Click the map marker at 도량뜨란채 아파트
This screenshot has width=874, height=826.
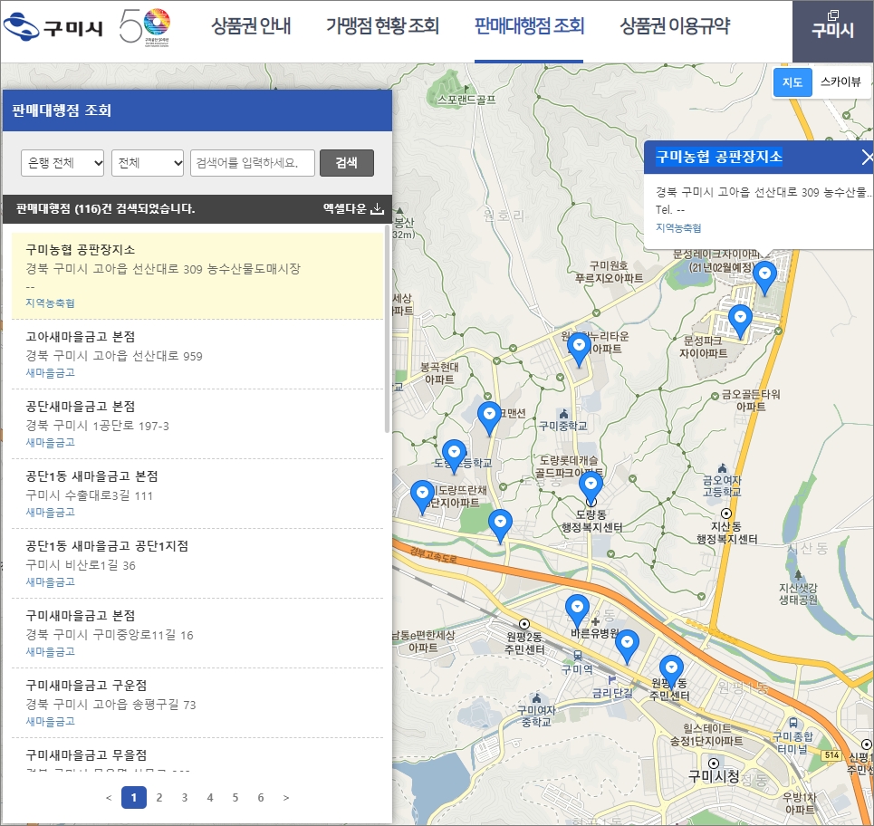pos(422,497)
